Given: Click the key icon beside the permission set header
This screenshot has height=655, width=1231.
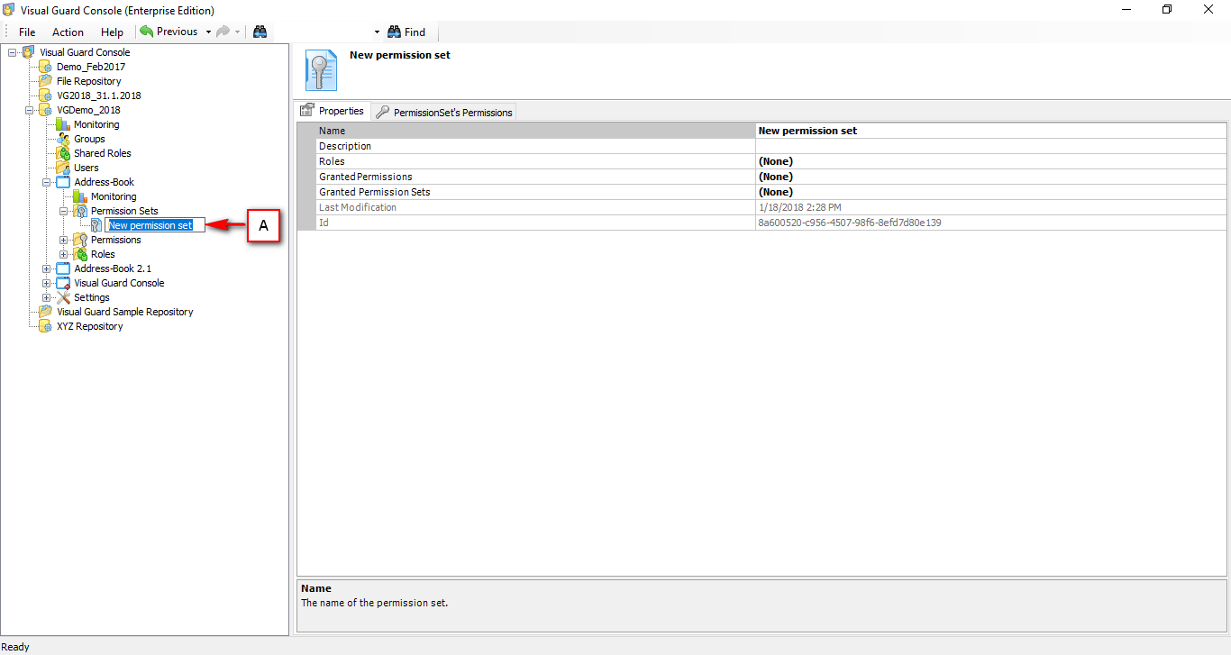Looking at the screenshot, I should (x=321, y=70).
